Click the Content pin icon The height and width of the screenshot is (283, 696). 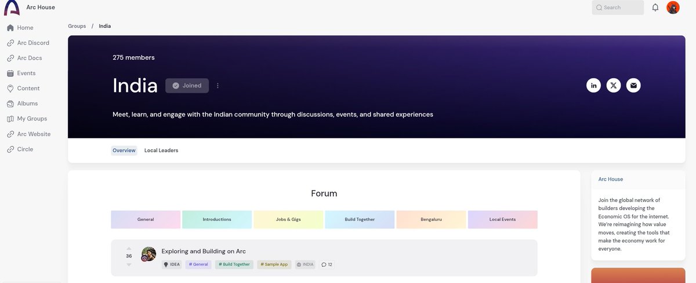click(10, 89)
